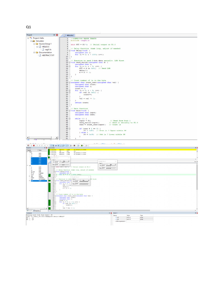Close the Parallel Port 3 dialog

tap(116, 161)
